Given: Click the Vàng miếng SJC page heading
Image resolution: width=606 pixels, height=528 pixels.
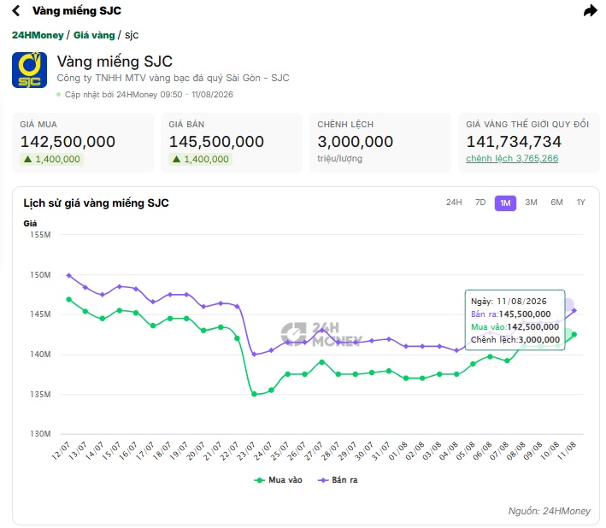Looking at the screenshot, I should point(115,62).
